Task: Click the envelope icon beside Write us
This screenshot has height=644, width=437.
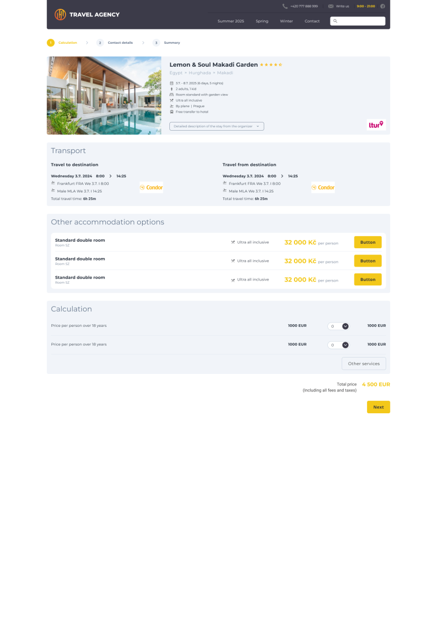Action: tap(330, 6)
